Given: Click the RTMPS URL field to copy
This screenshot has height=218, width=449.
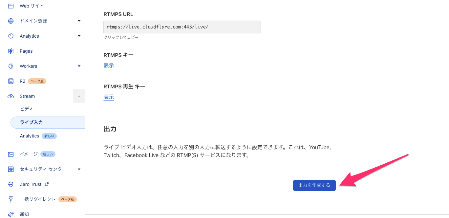Looking at the screenshot, I should point(182,27).
